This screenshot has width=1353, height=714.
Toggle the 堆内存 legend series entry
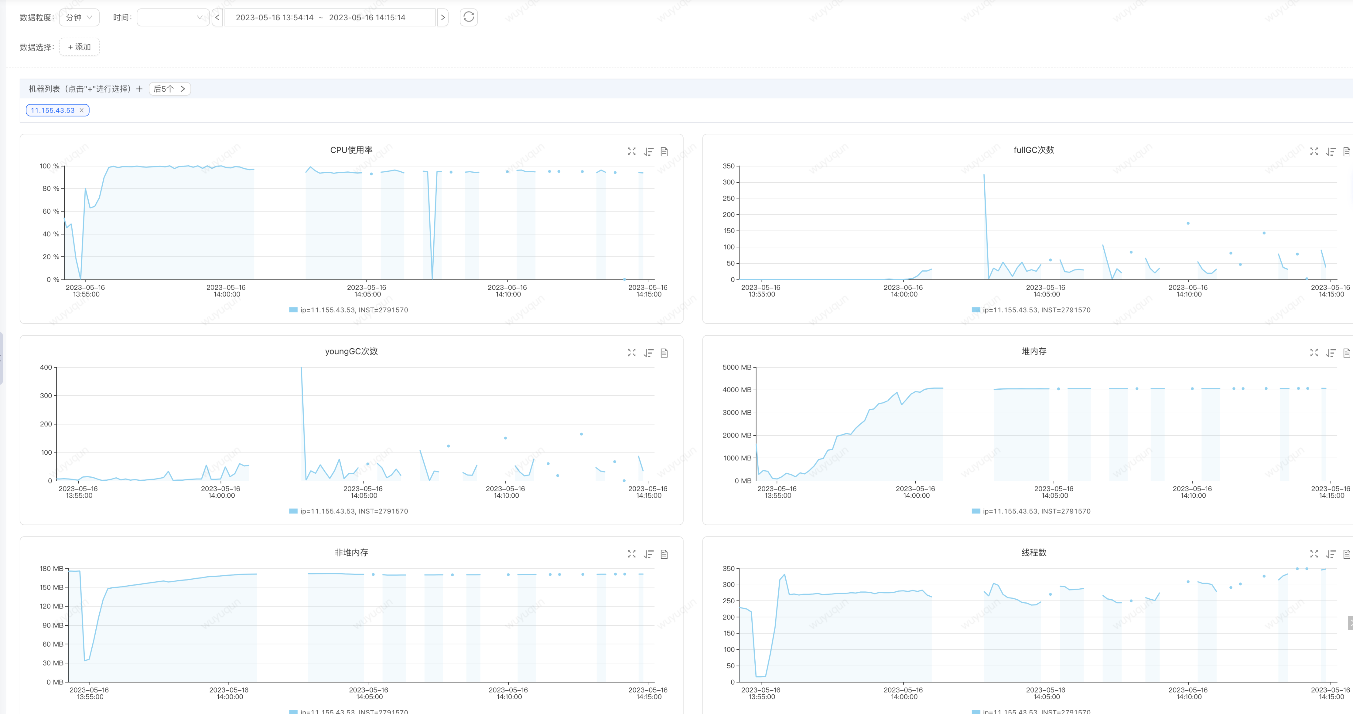coord(1030,512)
